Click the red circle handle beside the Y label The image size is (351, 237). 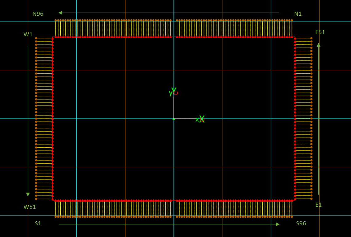point(176,93)
